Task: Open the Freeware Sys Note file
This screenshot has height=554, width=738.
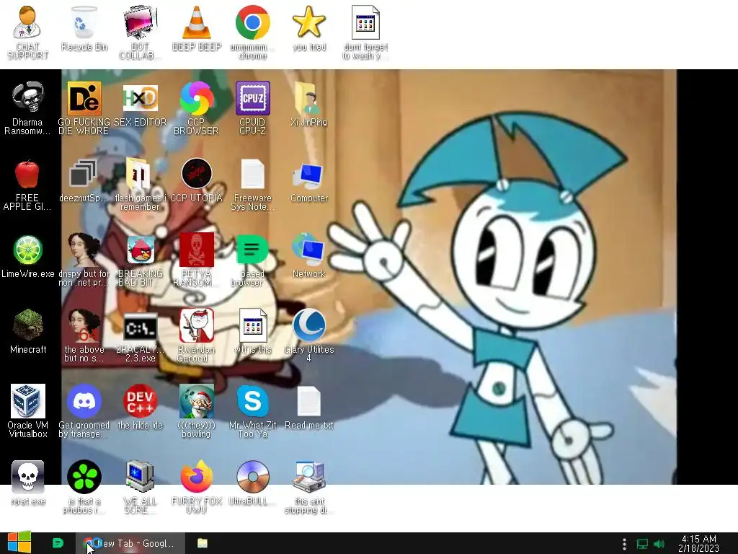Action: (x=253, y=184)
